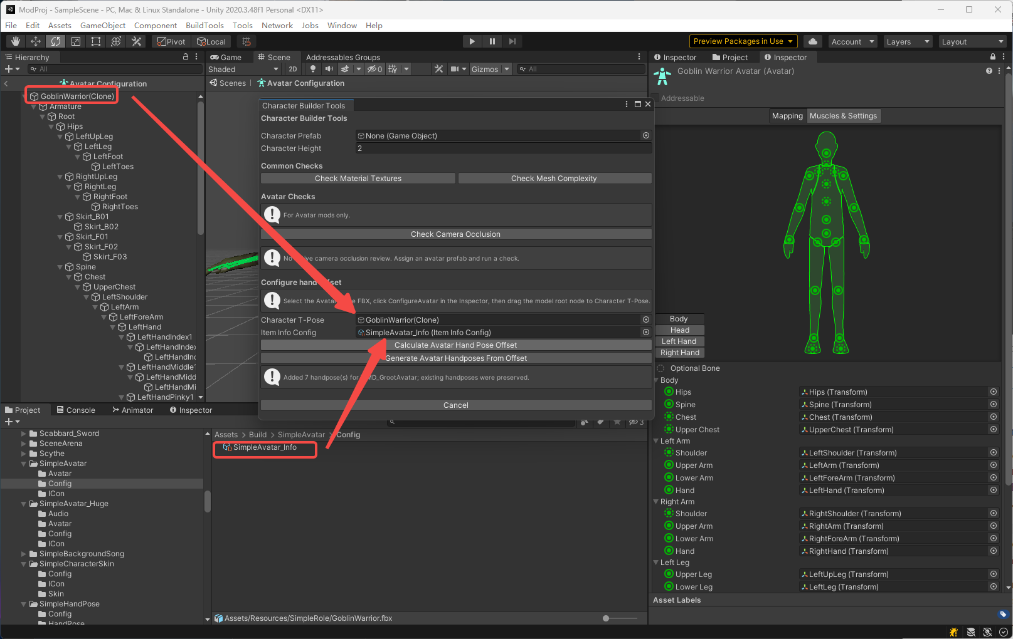This screenshot has width=1013, height=639.
Task: Toggle hidden objects visibility in scene
Action: coord(374,69)
